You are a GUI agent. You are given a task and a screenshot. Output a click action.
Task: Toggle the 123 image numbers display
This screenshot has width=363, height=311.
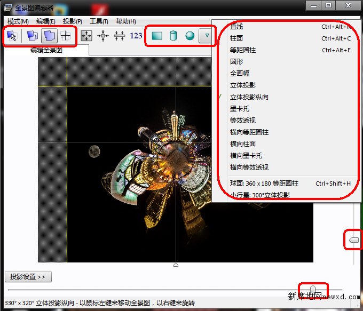coord(136,36)
